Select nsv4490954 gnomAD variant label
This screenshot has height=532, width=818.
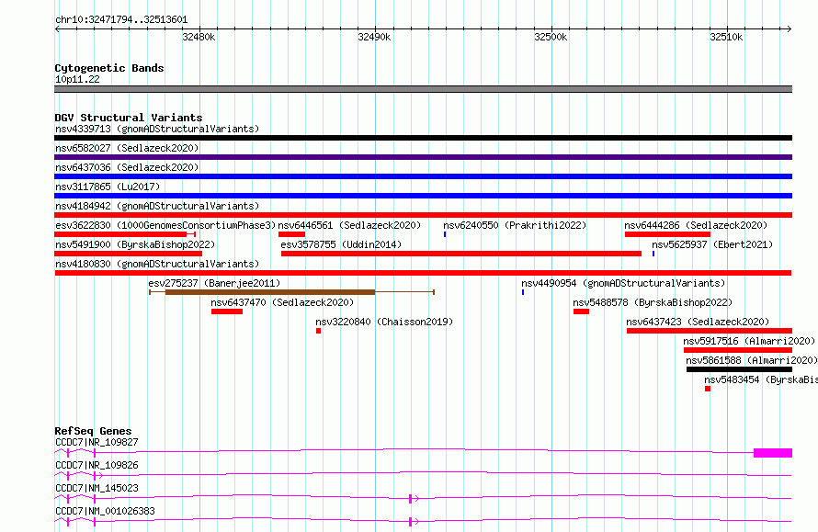[x=623, y=283]
